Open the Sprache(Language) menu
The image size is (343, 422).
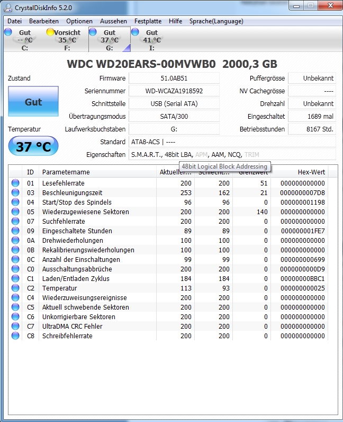pyautogui.click(x=216, y=21)
